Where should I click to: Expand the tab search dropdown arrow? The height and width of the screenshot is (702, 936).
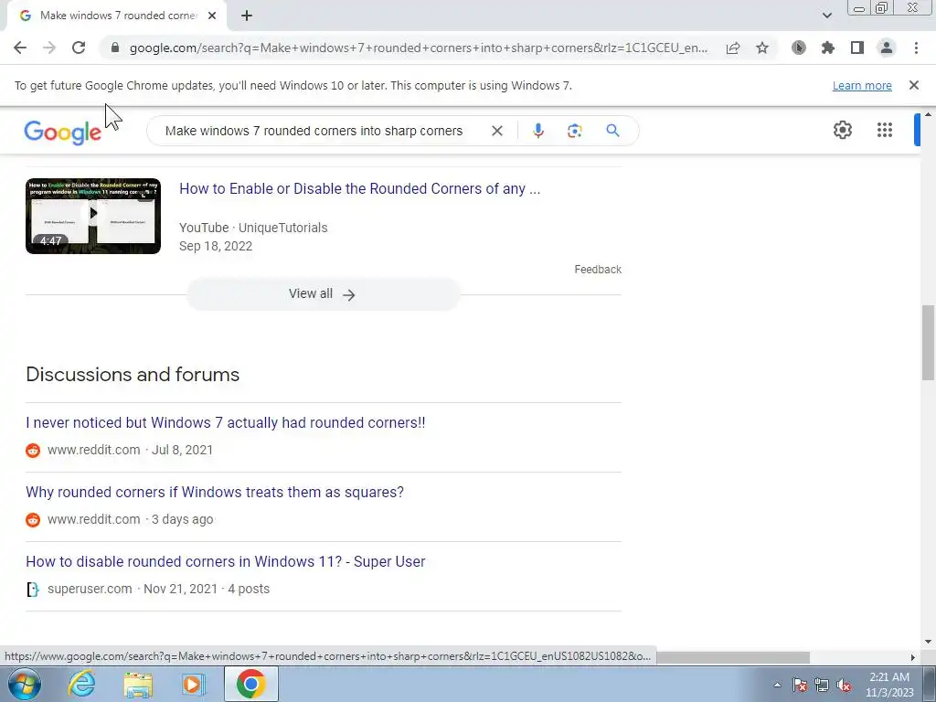point(826,16)
